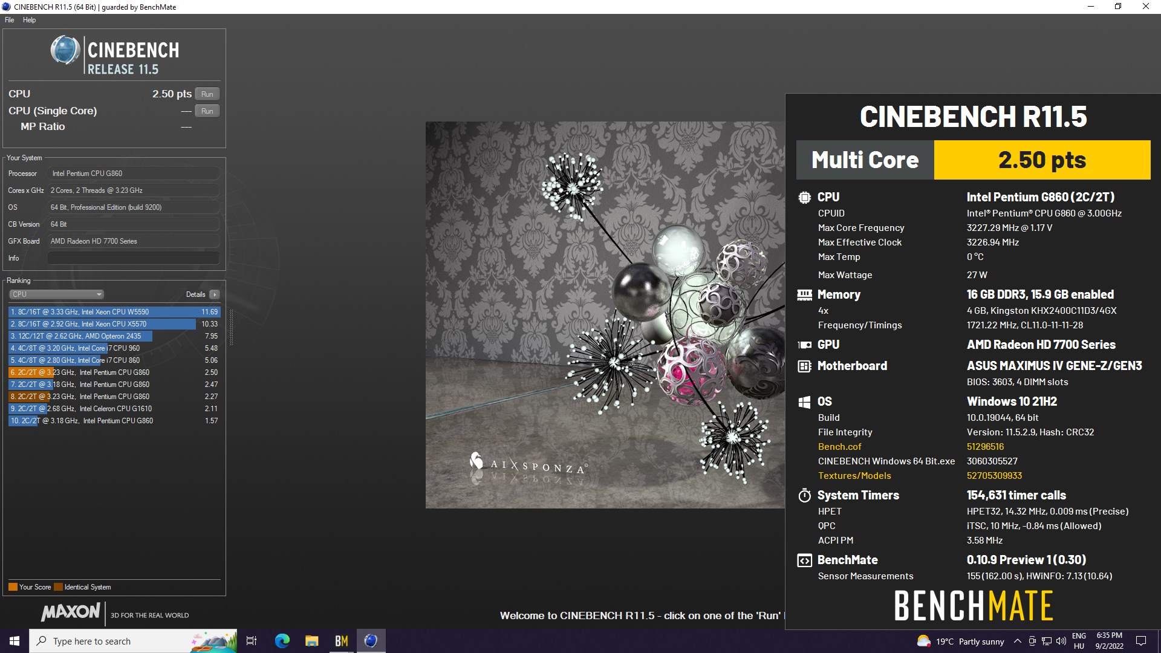Image resolution: width=1161 pixels, height=653 pixels.
Task: Click the MAXON logo
Action: coord(71,612)
